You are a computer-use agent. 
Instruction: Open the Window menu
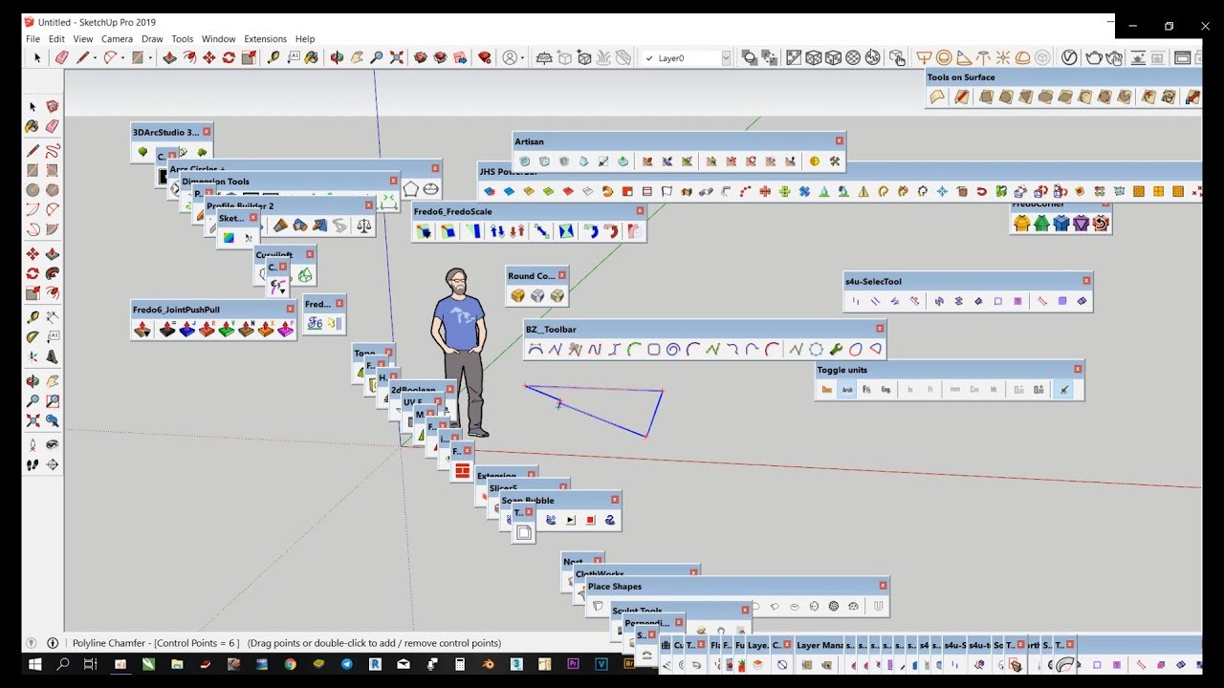218,39
